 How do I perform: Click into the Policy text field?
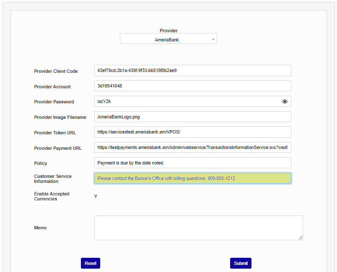[x=192, y=163]
